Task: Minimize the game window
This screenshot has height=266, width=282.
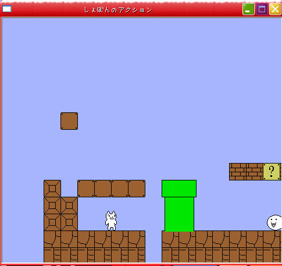Action: [x=248, y=9]
